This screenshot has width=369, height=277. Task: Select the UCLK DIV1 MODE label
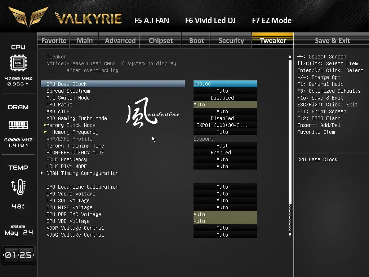click(66, 166)
